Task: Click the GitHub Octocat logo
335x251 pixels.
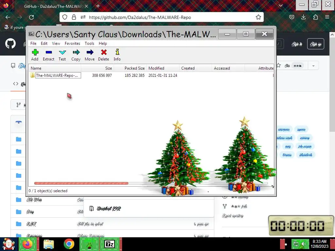Action: tap(10, 43)
